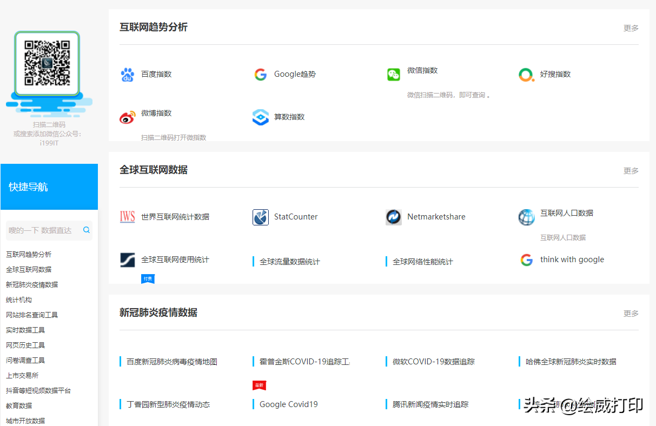This screenshot has height=426, width=656.
Task: Click the WeChat icon for 微信指数
Action: tap(393, 75)
